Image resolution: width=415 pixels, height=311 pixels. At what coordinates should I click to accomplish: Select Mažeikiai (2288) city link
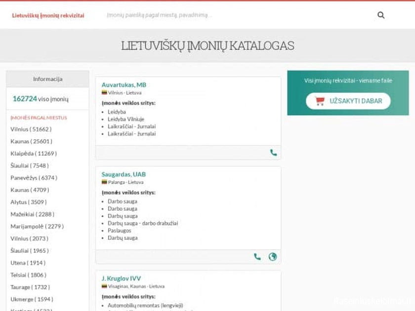(32, 214)
